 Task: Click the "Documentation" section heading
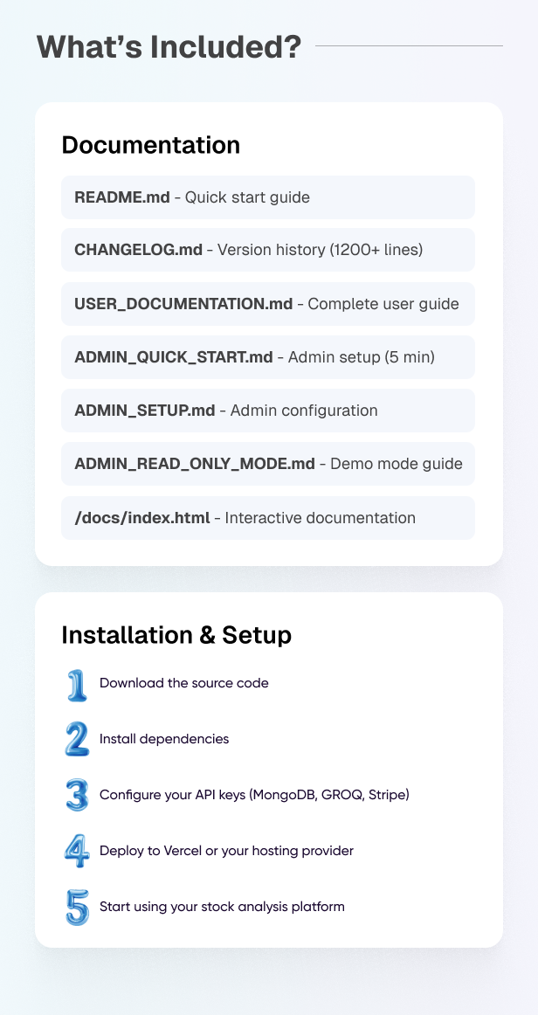coord(150,145)
